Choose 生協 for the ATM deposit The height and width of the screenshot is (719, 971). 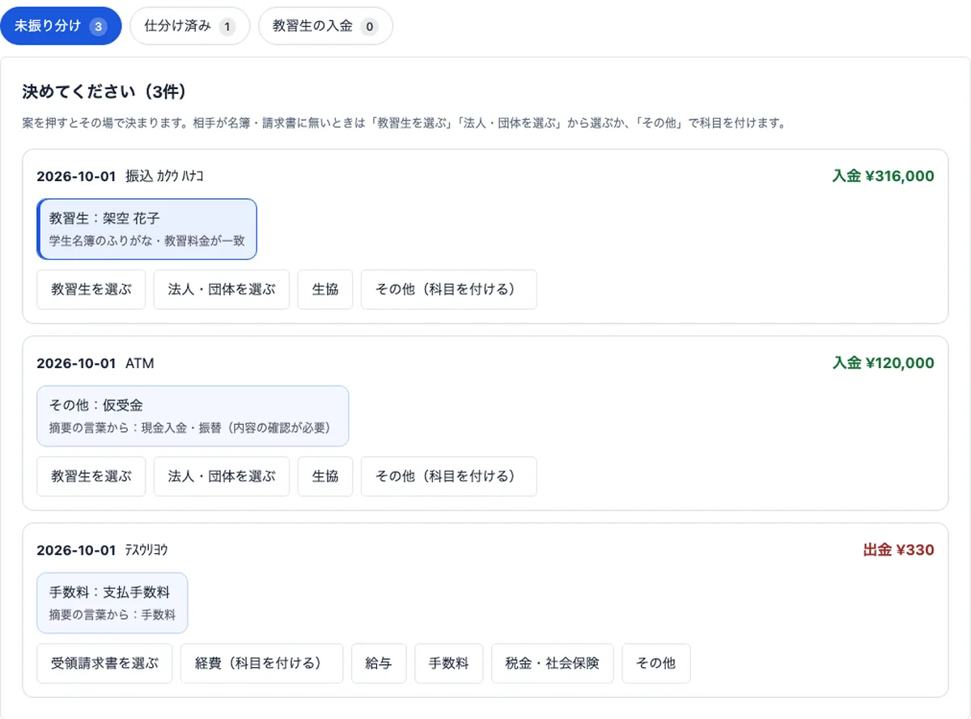tap(325, 476)
